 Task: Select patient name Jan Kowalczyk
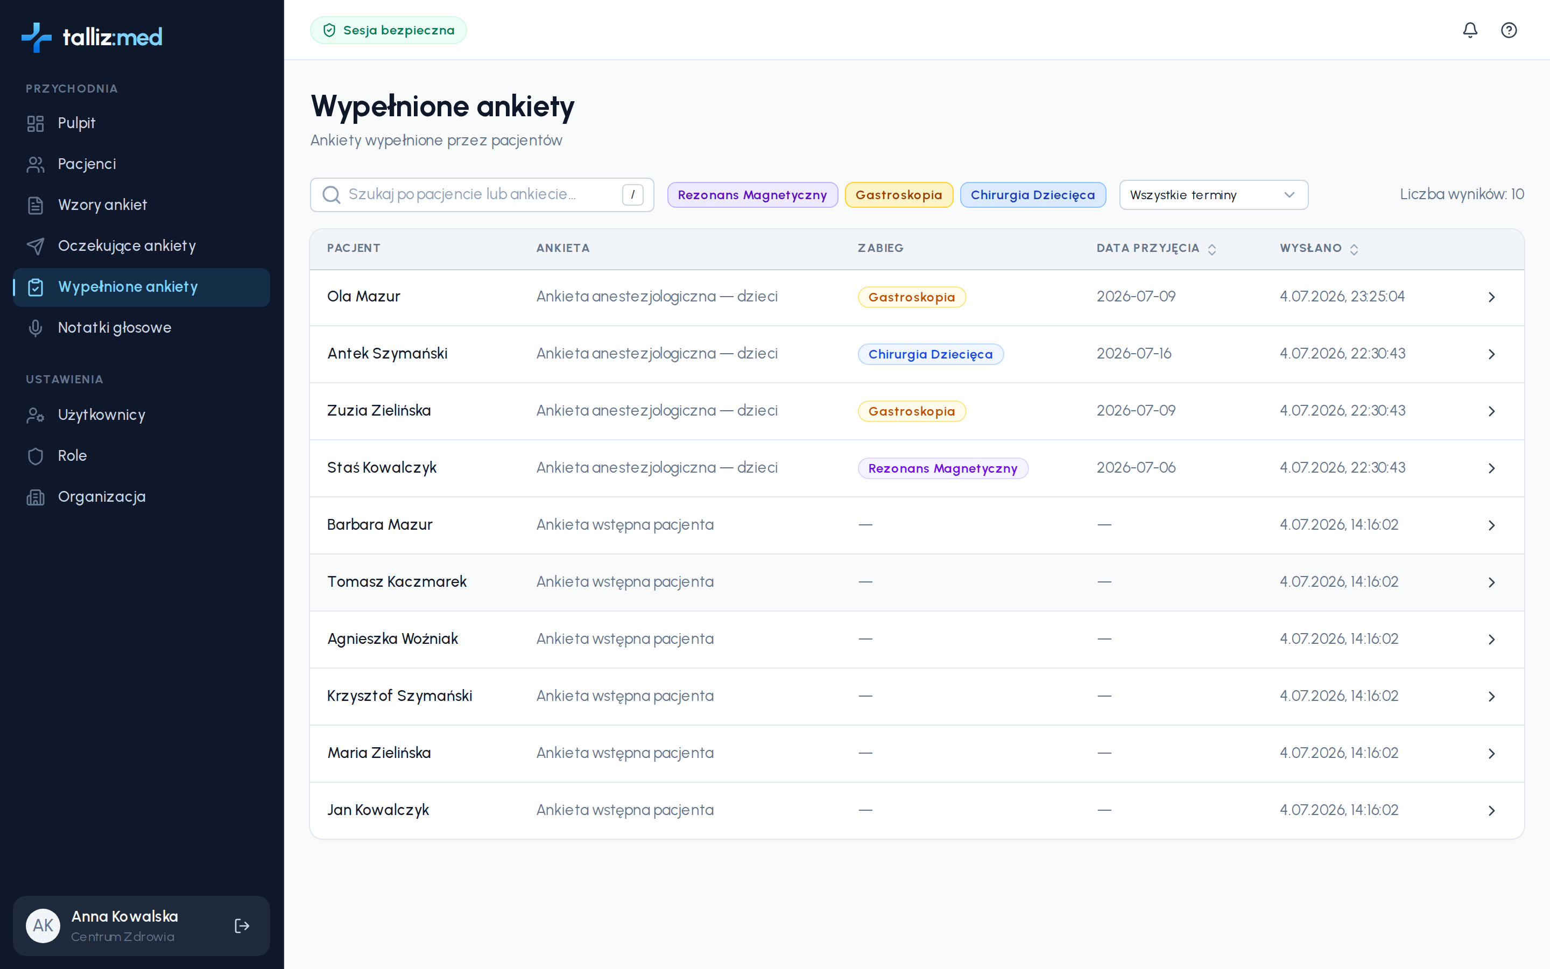[x=378, y=810]
